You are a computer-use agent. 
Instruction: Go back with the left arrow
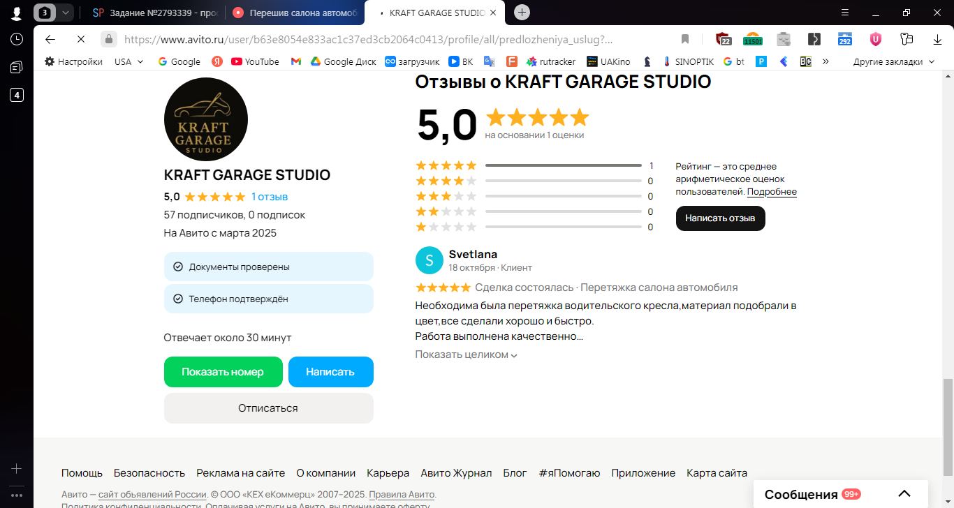click(50, 39)
